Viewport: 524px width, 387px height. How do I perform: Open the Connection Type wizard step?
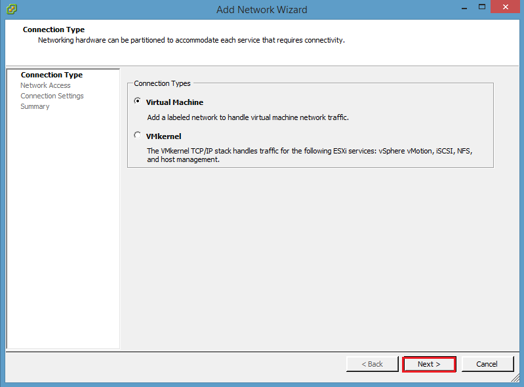tap(52, 75)
